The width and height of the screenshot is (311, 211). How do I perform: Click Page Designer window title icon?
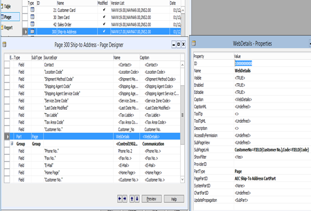pos(4,44)
